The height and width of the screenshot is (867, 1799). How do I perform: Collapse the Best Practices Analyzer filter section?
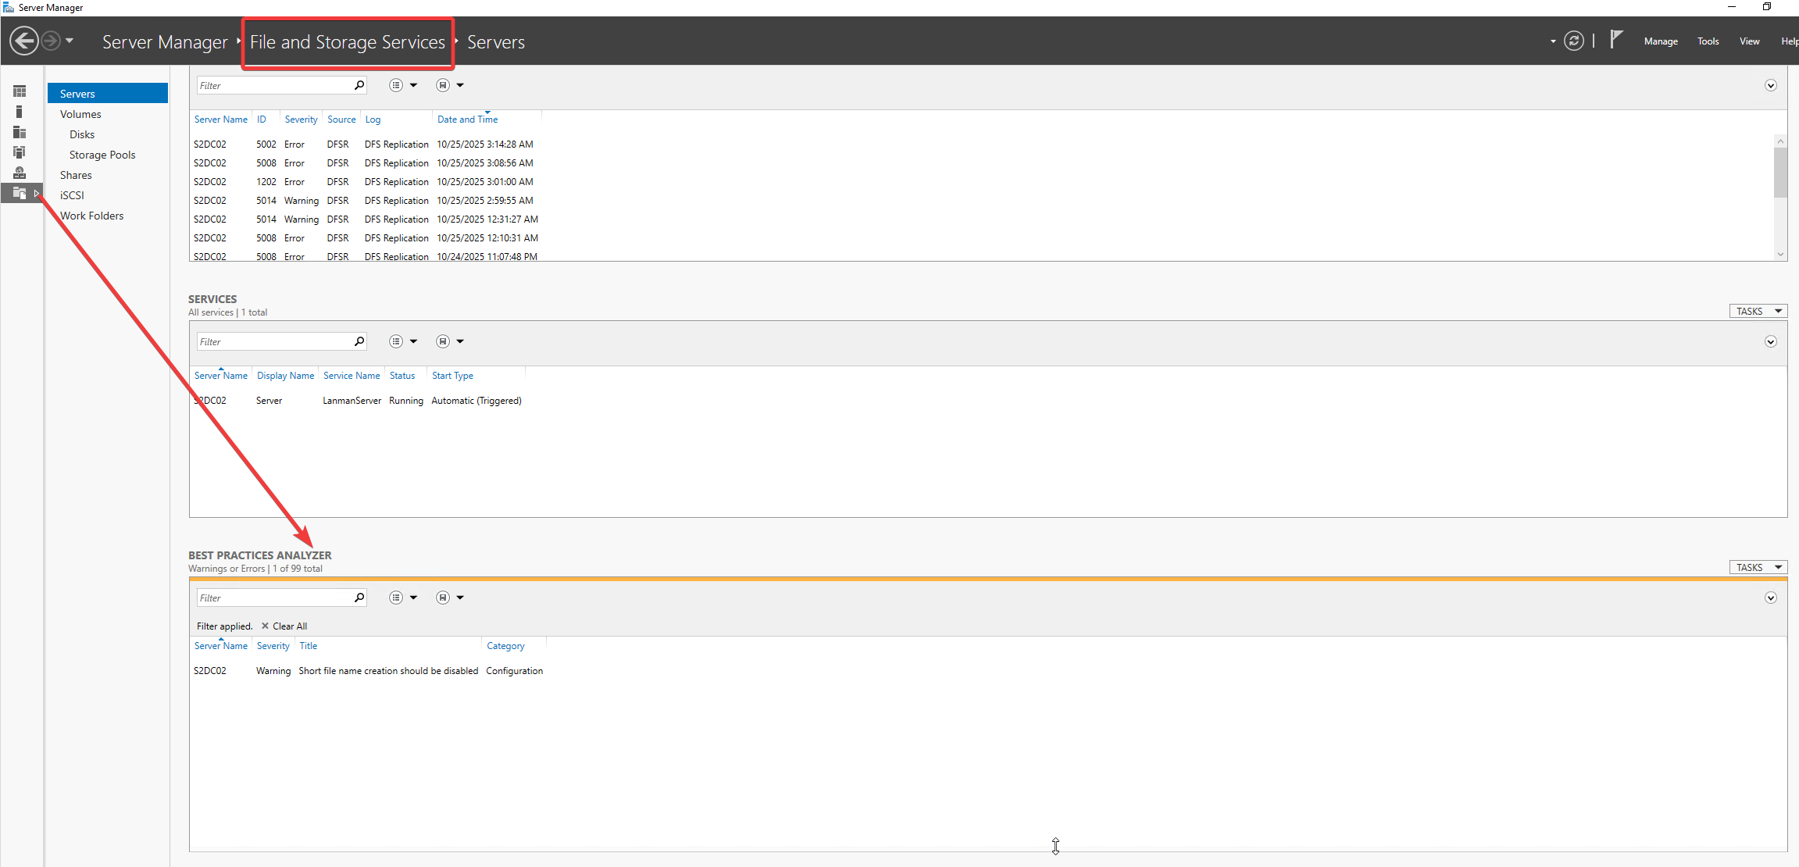pos(1770,598)
